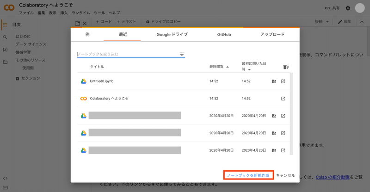Close the table of contents panel
Image resolution: width=370 pixels, height=192 pixels.
coord(85,24)
